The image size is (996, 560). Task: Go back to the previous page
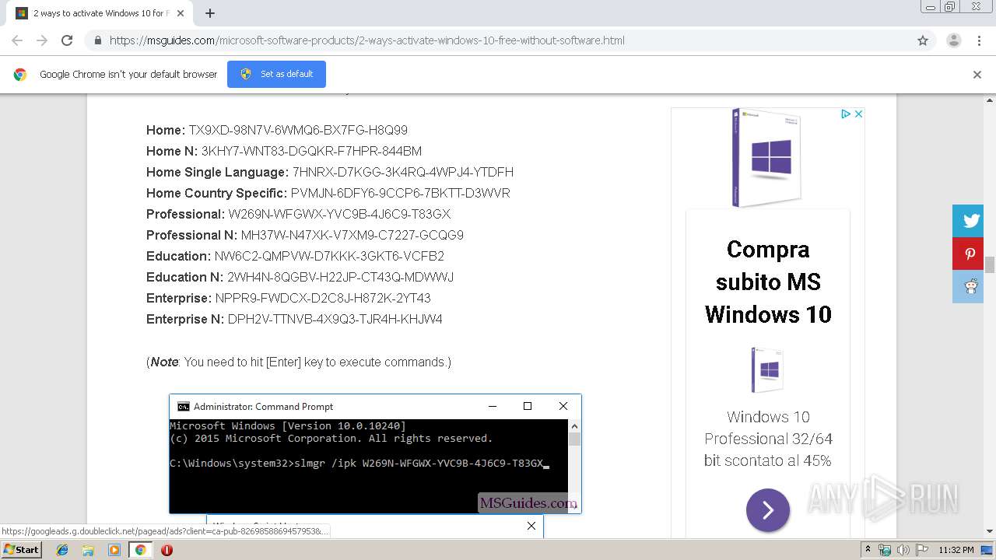tap(17, 40)
